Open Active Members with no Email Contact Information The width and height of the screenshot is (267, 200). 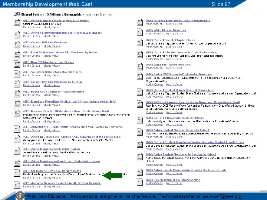(62, 161)
